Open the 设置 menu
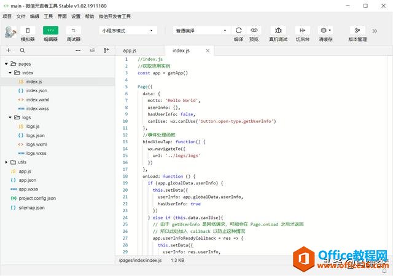The image size is (393, 276). click(x=76, y=17)
